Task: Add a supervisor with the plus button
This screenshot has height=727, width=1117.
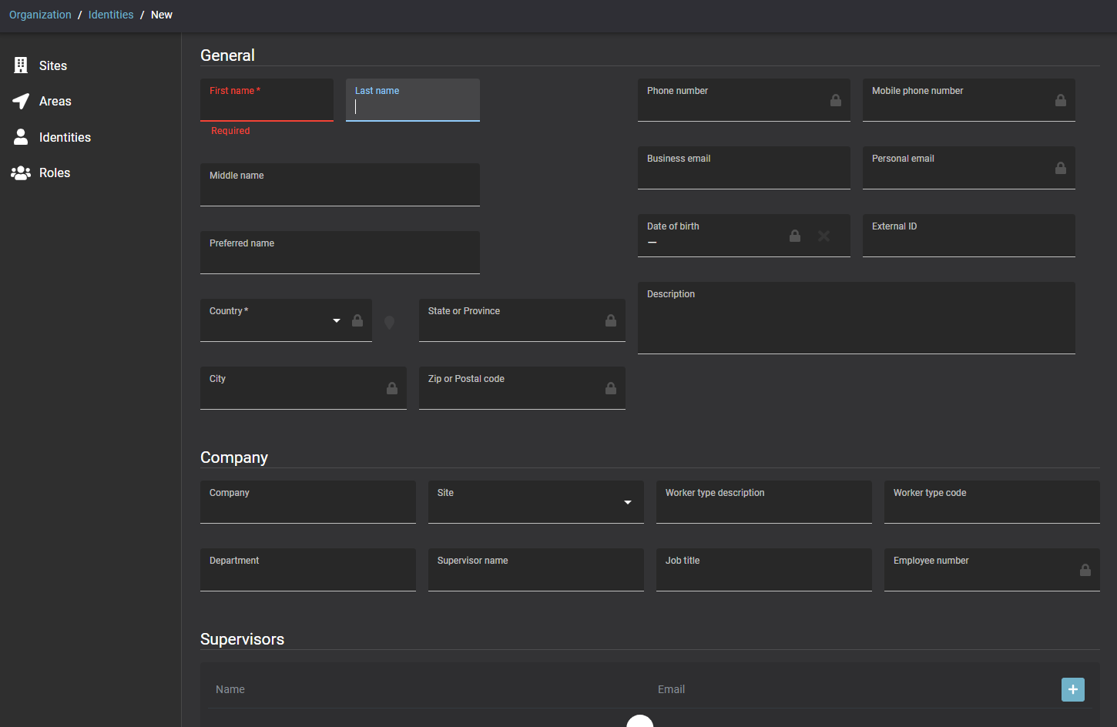Action: [1073, 689]
